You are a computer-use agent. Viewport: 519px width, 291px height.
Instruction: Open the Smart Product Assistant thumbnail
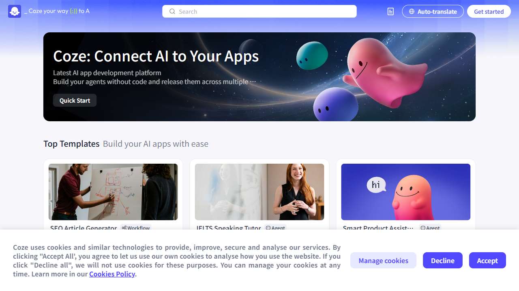406,192
